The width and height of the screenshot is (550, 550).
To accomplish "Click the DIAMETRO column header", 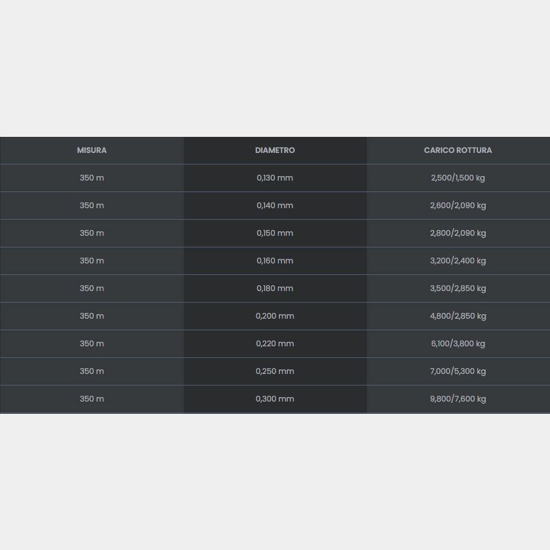I will (275, 150).
